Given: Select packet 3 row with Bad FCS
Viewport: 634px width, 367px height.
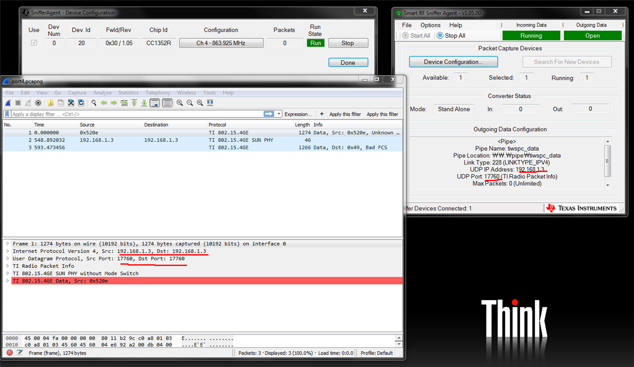Looking at the screenshot, I should 202,147.
